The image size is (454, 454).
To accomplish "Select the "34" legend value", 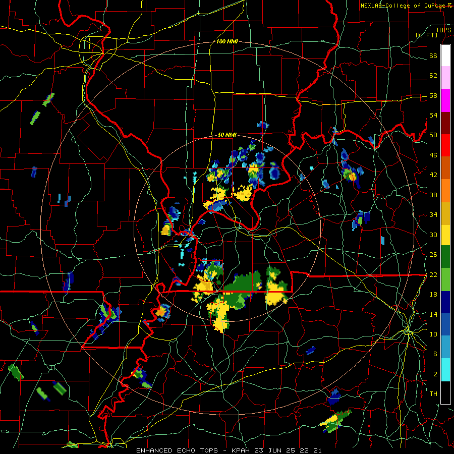I will point(433,215).
